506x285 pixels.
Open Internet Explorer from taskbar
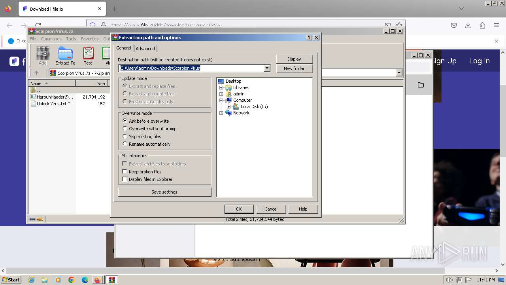click(32, 280)
